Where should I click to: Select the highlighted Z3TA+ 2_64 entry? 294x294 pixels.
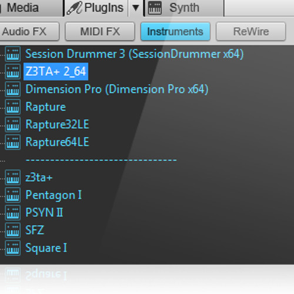[56, 72]
